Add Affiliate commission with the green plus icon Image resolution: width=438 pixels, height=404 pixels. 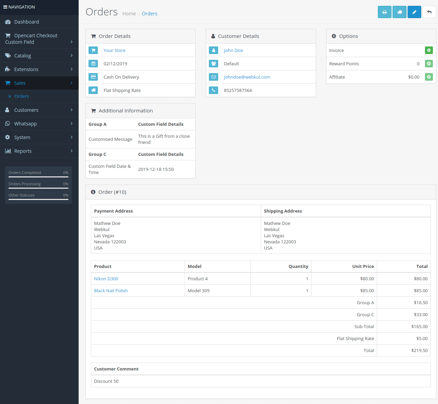(429, 77)
